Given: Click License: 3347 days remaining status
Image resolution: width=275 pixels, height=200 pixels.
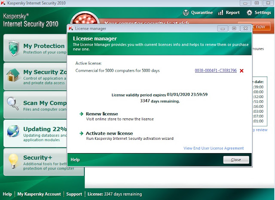Looking at the screenshot, I should pos(115,194).
